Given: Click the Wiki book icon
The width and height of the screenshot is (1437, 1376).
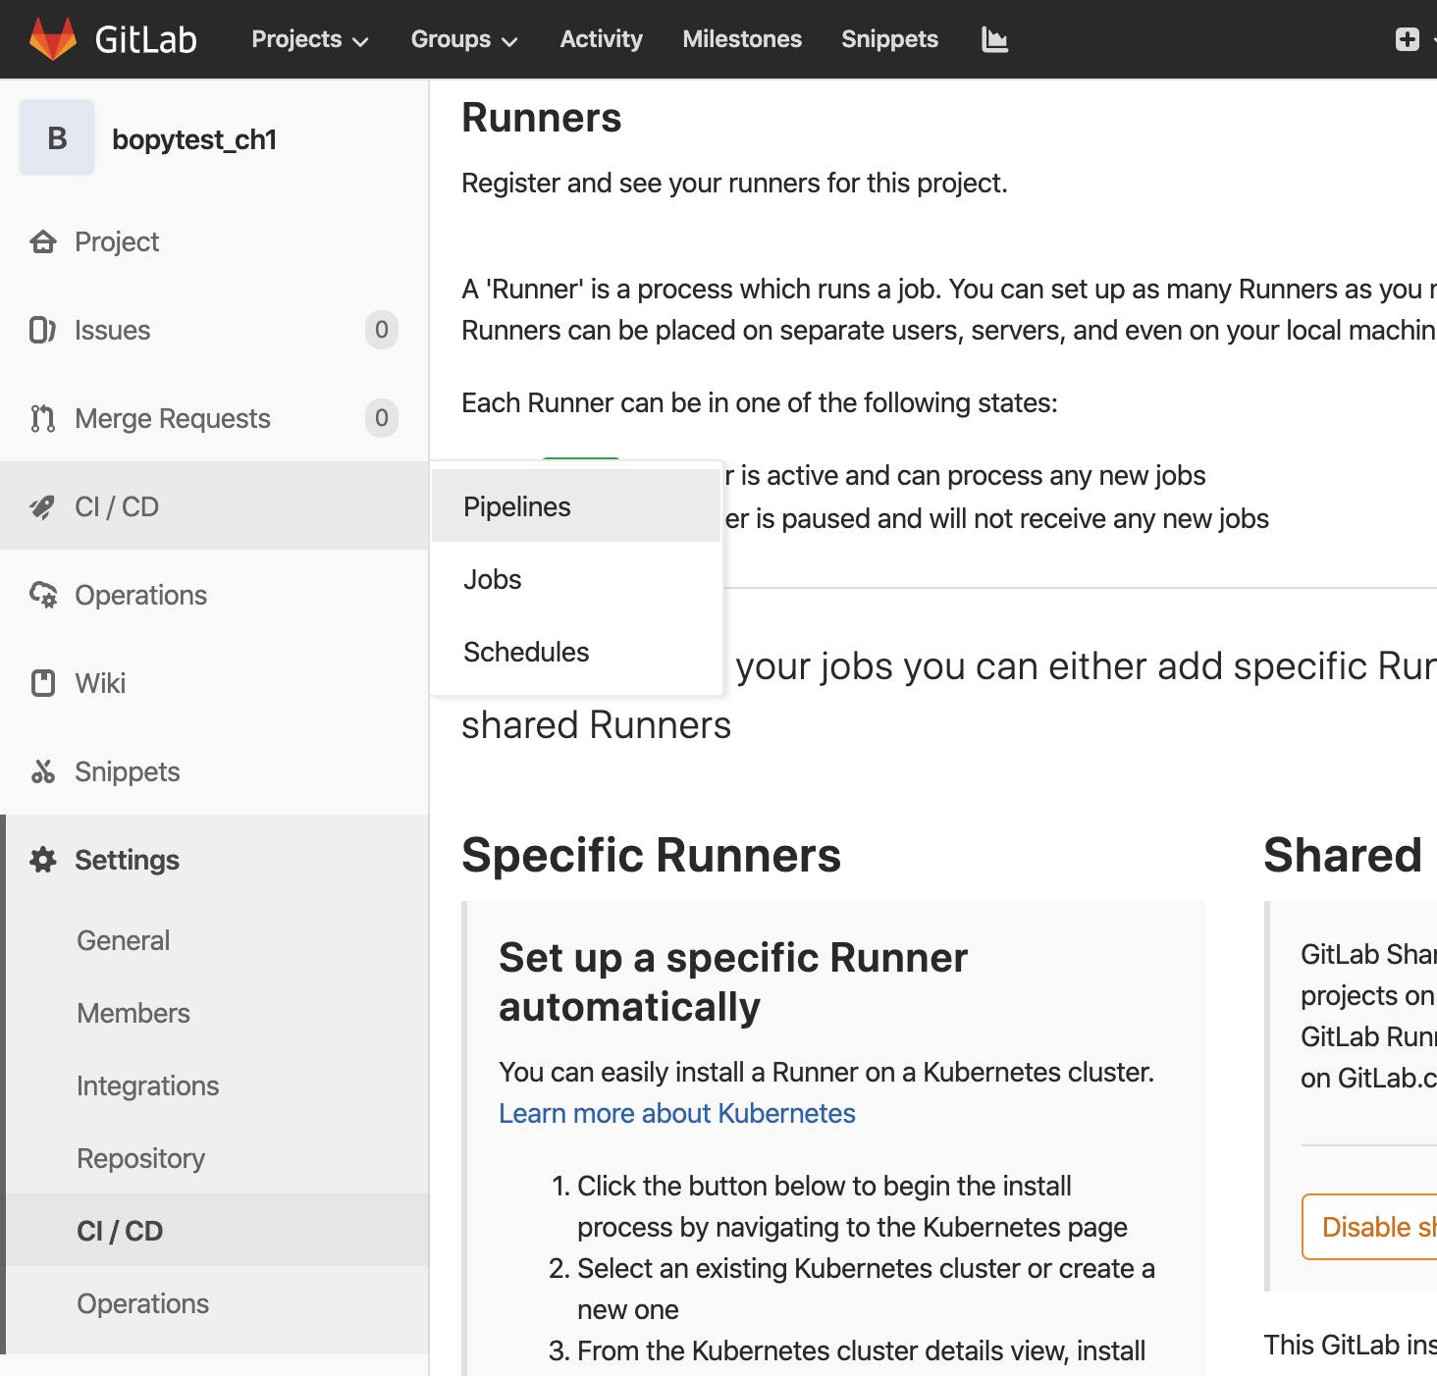Looking at the screenshot, I should click(43, 683).
